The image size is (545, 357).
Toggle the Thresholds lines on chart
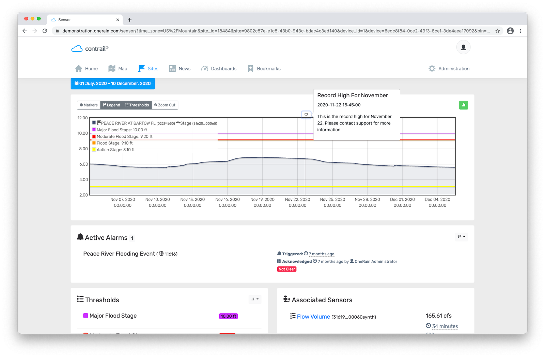(137, 105)
